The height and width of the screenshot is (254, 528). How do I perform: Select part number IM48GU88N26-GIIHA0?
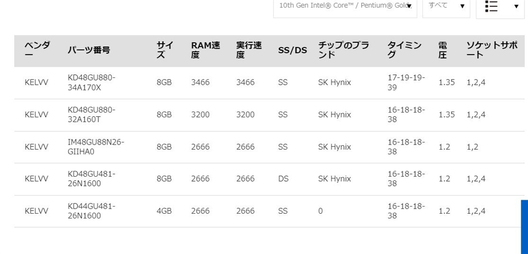pos(95,147)
